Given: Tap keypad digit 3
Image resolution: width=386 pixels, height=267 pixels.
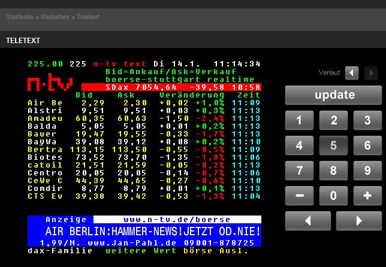Looking at the screenshot, I should click(x=367, y=120).
